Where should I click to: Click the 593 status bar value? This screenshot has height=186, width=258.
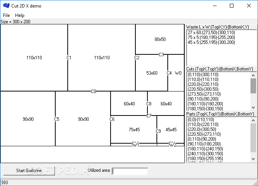point(5,183)
